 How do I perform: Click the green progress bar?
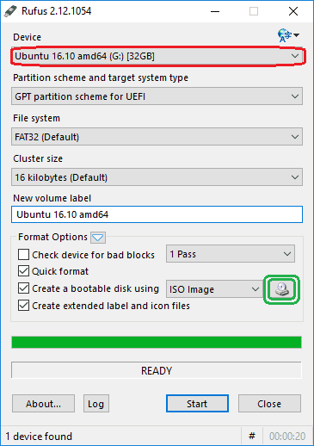(157, 343)
